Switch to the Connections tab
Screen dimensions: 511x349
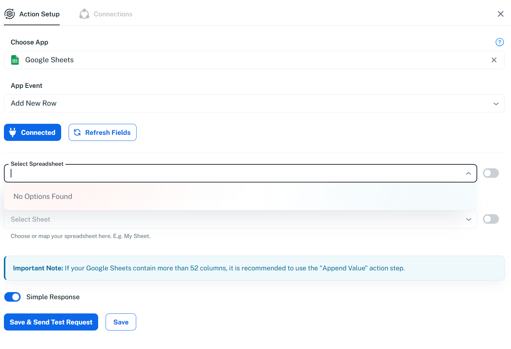tap(113, 14)
